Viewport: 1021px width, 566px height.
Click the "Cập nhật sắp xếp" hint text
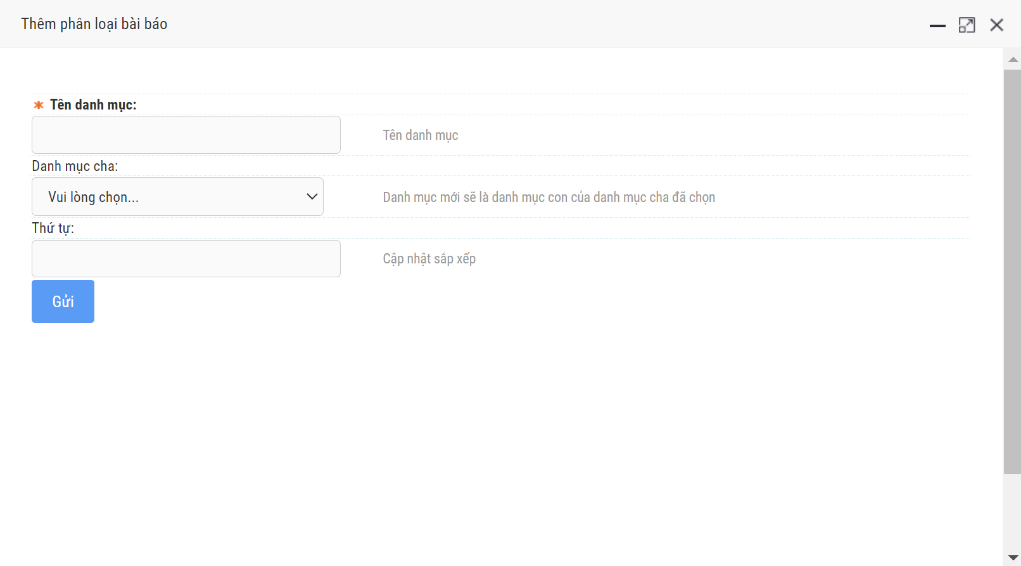(429, 259)
